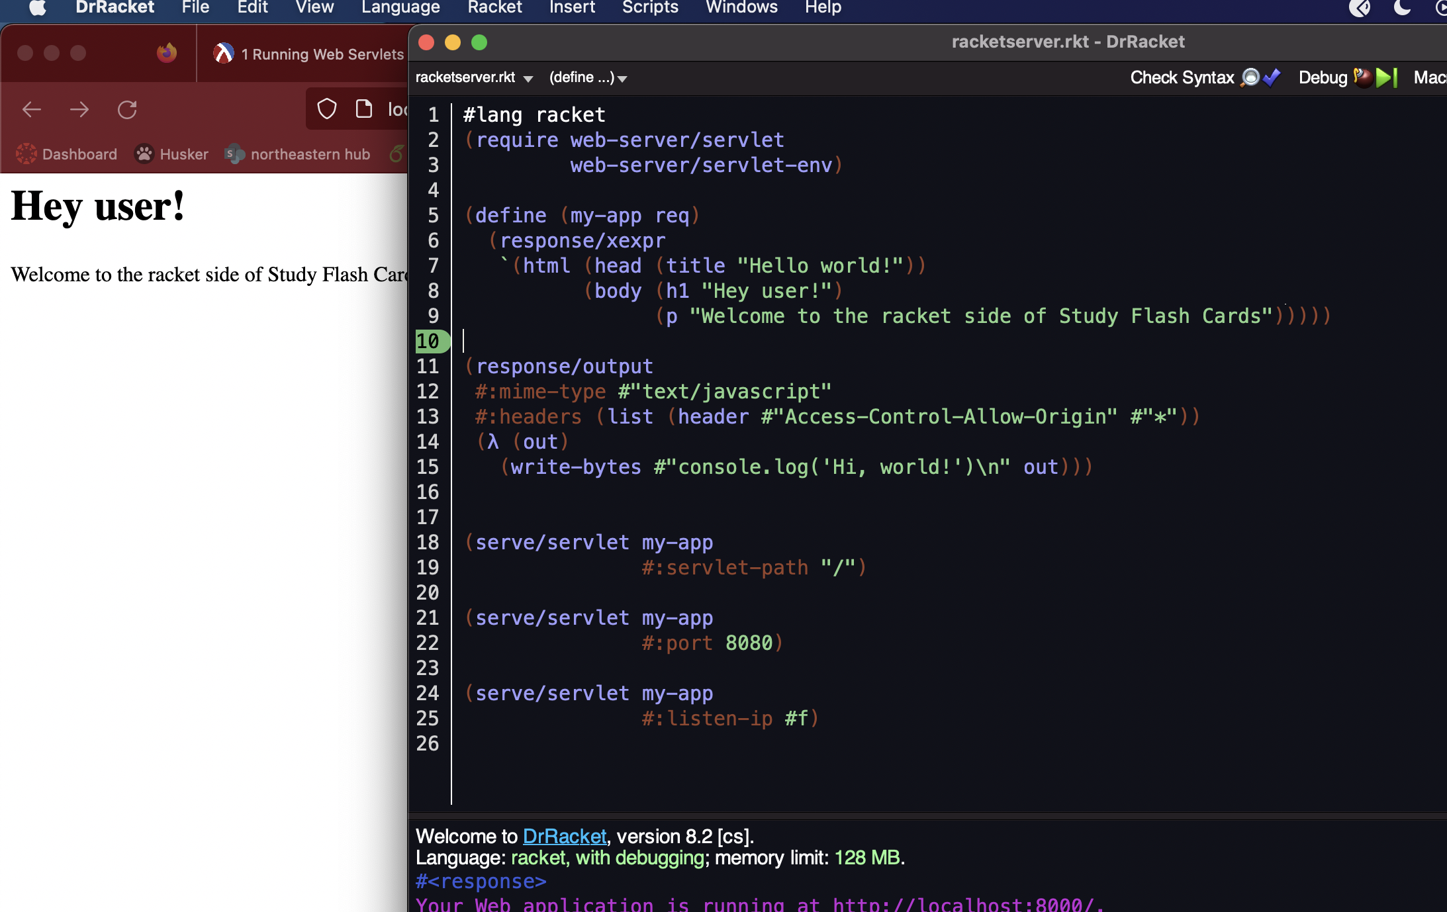1447x912 pixels.
Task: Click the browser forward arrow
Action: click(79, 109)
